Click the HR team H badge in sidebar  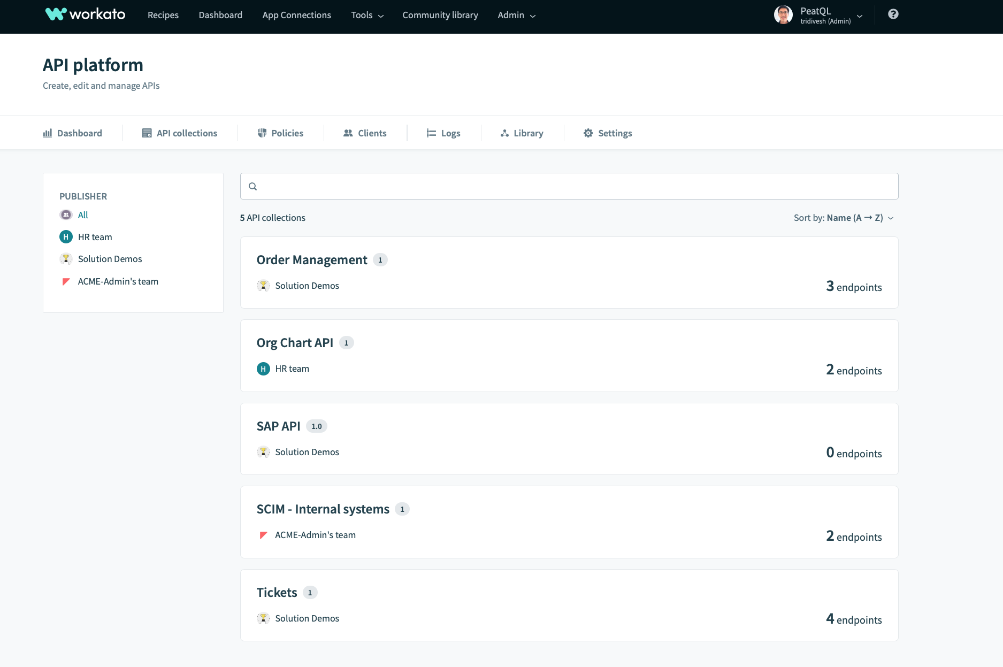(x=66, y=237)
